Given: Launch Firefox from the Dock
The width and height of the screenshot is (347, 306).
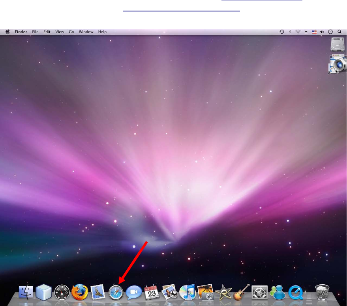Looking at the screenshot, I should [80, 292].
